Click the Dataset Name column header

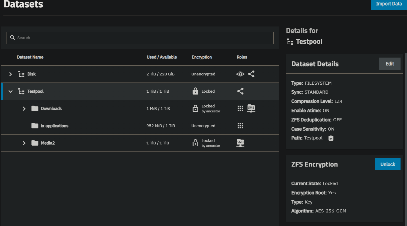(x=30, y=57)
